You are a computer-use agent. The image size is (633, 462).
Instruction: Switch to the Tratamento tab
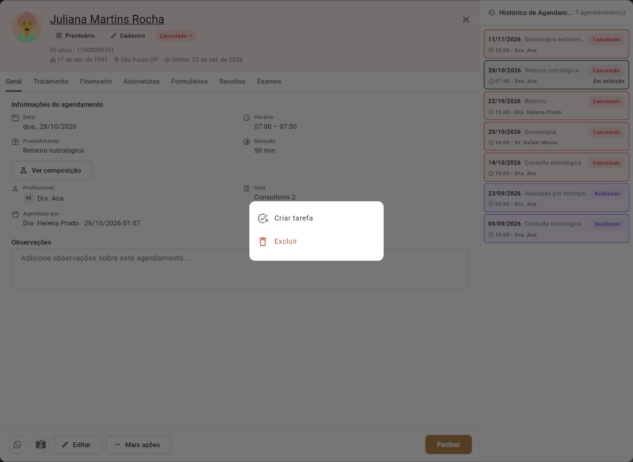click(x=51, y=81)
